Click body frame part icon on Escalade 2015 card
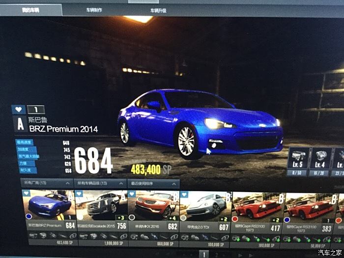The image size is (344, 258). tap(123, 236)
